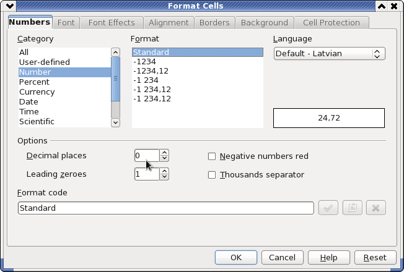
Task: Enable Negative numbers red checkbox
Action: click(212, 156)
